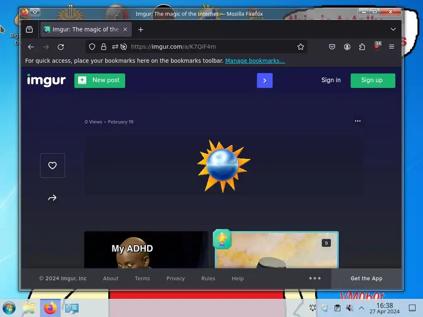The width and height of the screenshot is (423, 317).
Task: Expand hidden system tray icons arrow
Action: [x=361, y=308]
